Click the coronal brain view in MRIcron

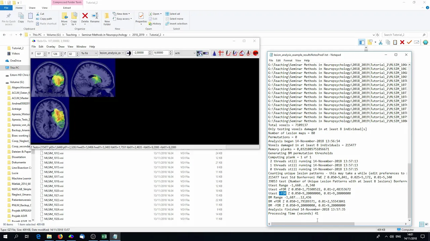(x=50, y=78)
